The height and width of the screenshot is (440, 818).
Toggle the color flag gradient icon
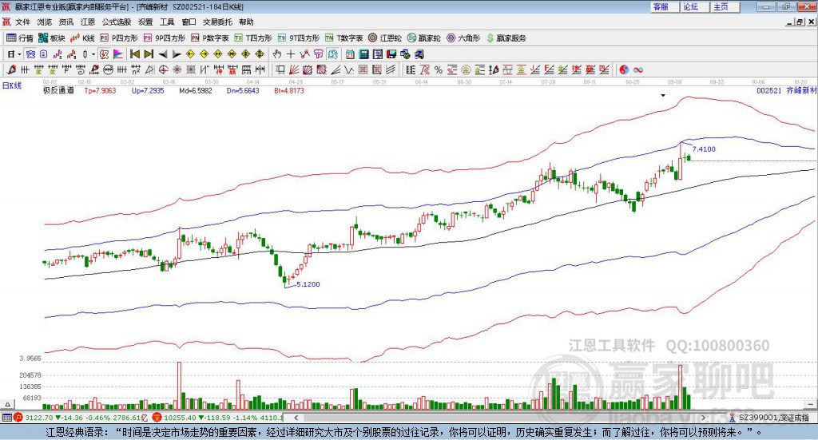pos(118,54)
